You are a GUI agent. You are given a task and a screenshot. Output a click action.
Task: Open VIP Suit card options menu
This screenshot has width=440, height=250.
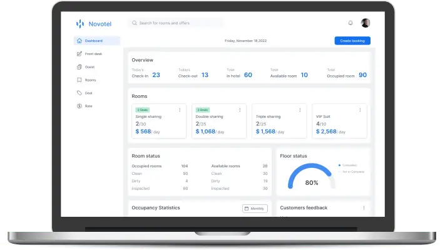click(360, 110)
